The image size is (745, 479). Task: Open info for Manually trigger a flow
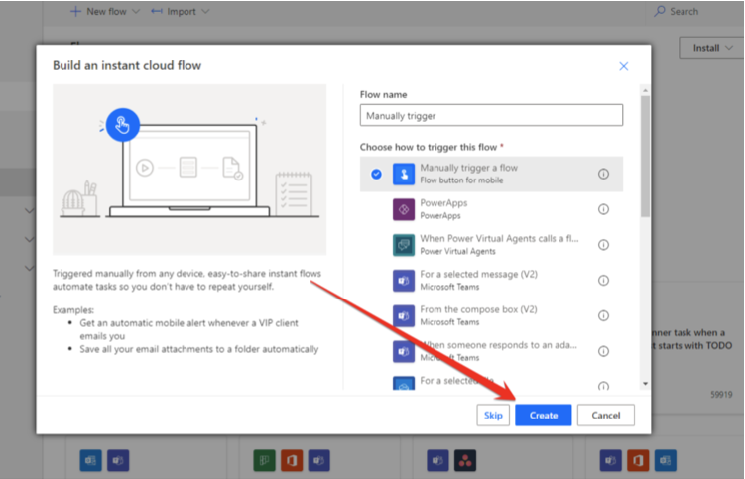click(603, 174)
